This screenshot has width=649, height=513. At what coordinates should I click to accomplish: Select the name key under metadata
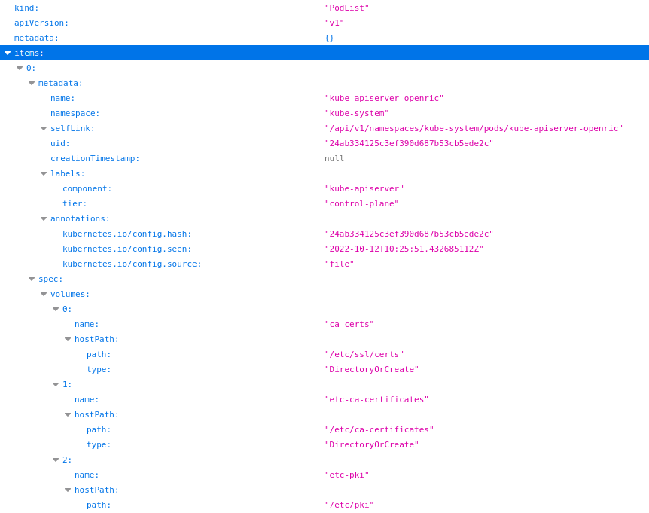(x=62, y=98)
